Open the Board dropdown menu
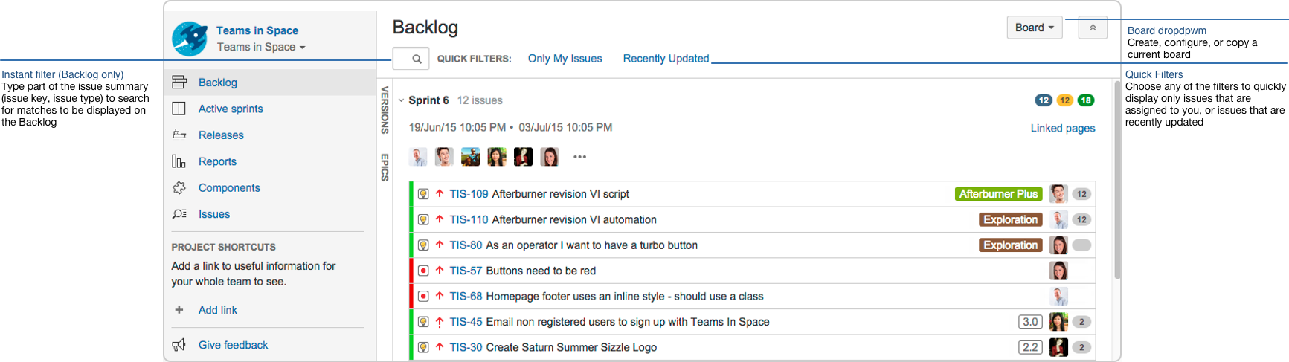This screenshot has width=1289, height=362. [x=1035, y=28]
